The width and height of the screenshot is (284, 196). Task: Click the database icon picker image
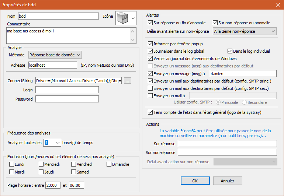(123, 17)
